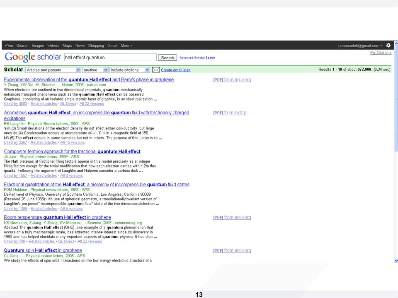The width and height of the screenshot is (398, 298).
Task: Open All 32 versions link
Action: pyautogui.click(x=92, y=103)
